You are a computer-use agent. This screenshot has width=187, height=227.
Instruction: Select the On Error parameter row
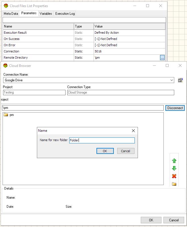click(84, 45)
